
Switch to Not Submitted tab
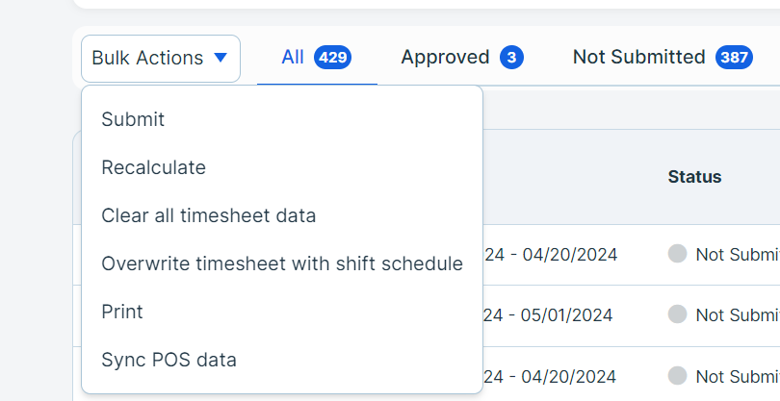[x=638, y=57]
